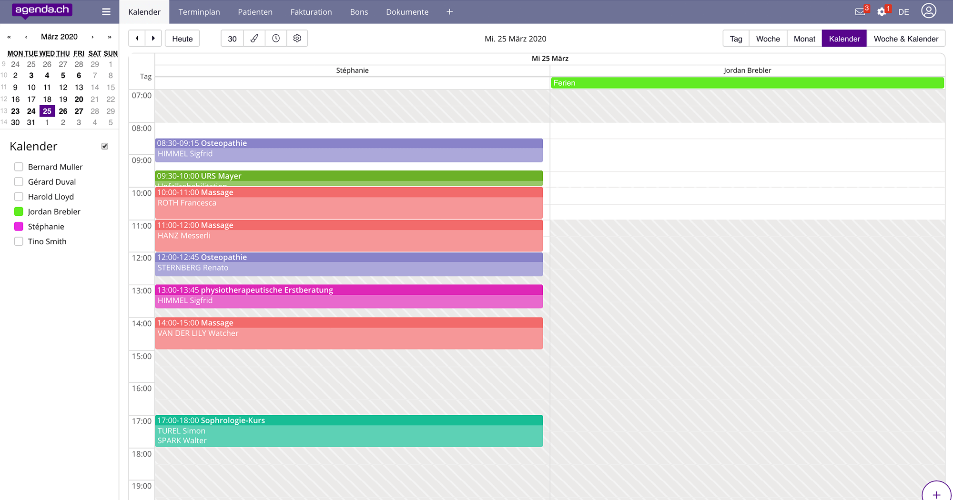Select the paintbrush tool in toolbar
The image size is (953, 500).
254,39
